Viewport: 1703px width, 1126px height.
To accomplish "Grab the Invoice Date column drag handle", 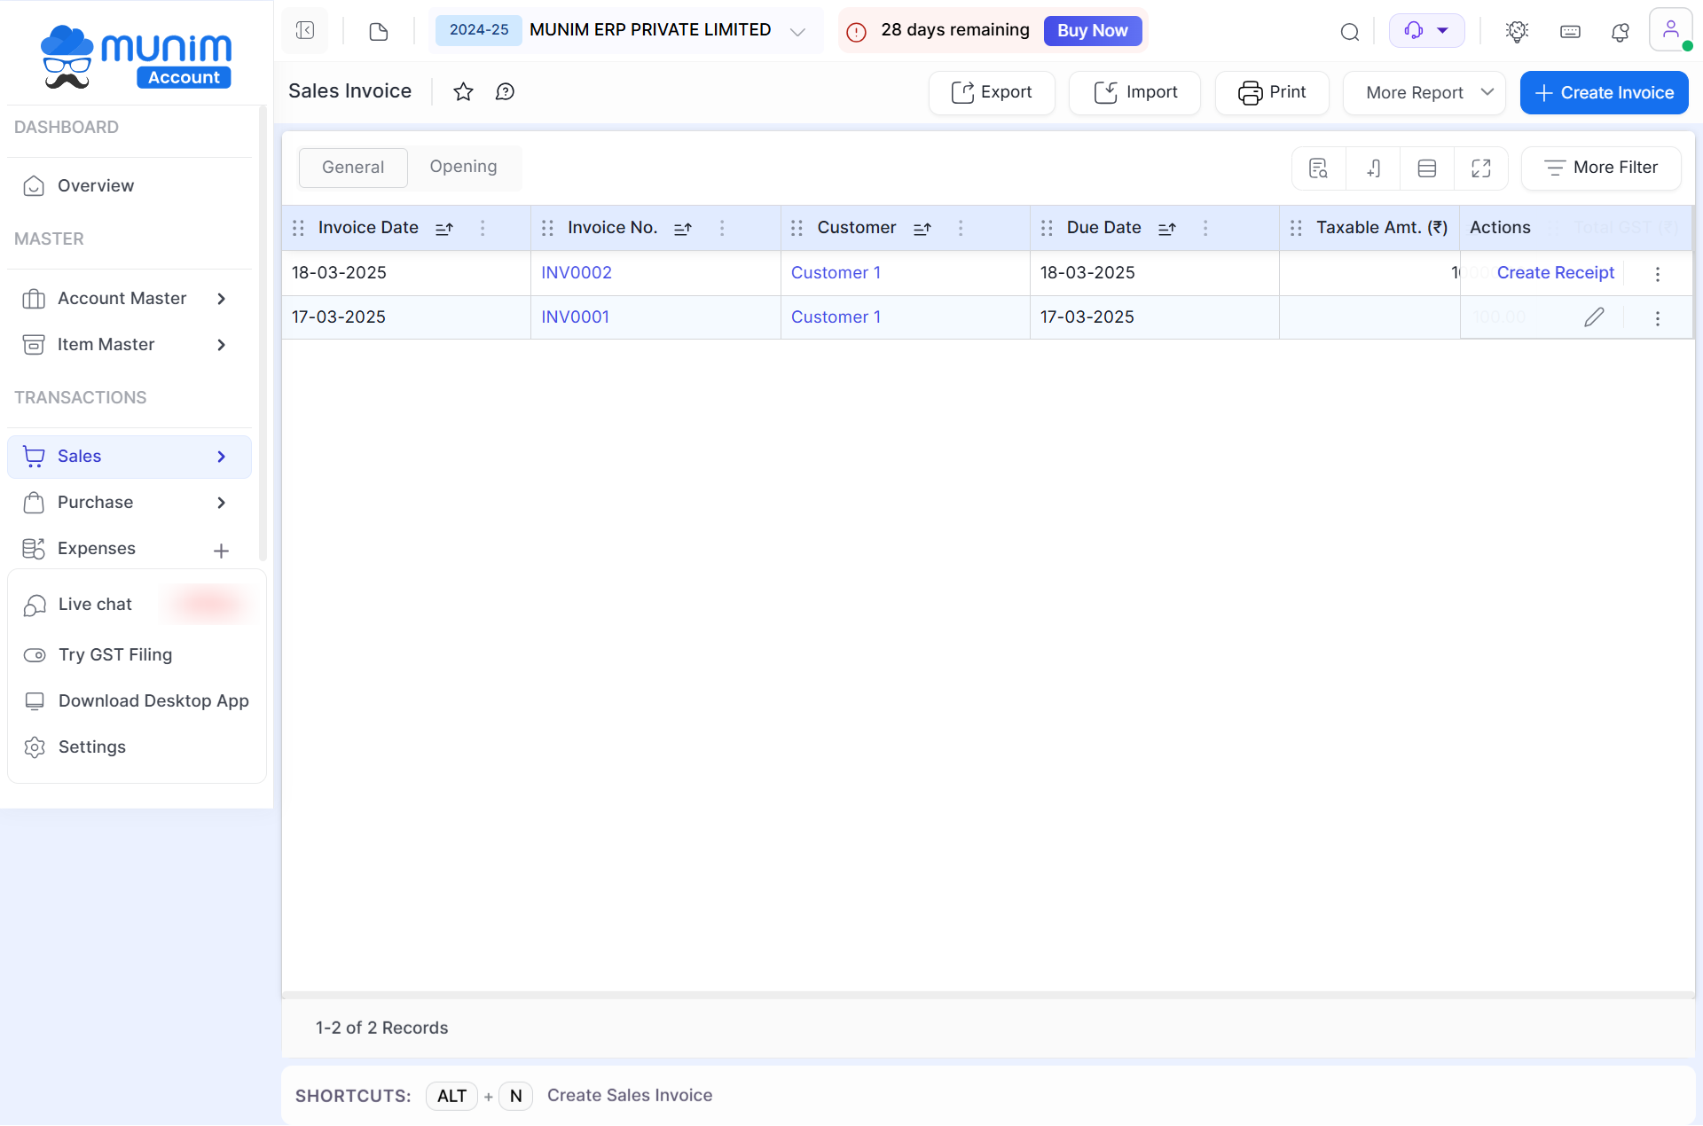I will 298,228.
